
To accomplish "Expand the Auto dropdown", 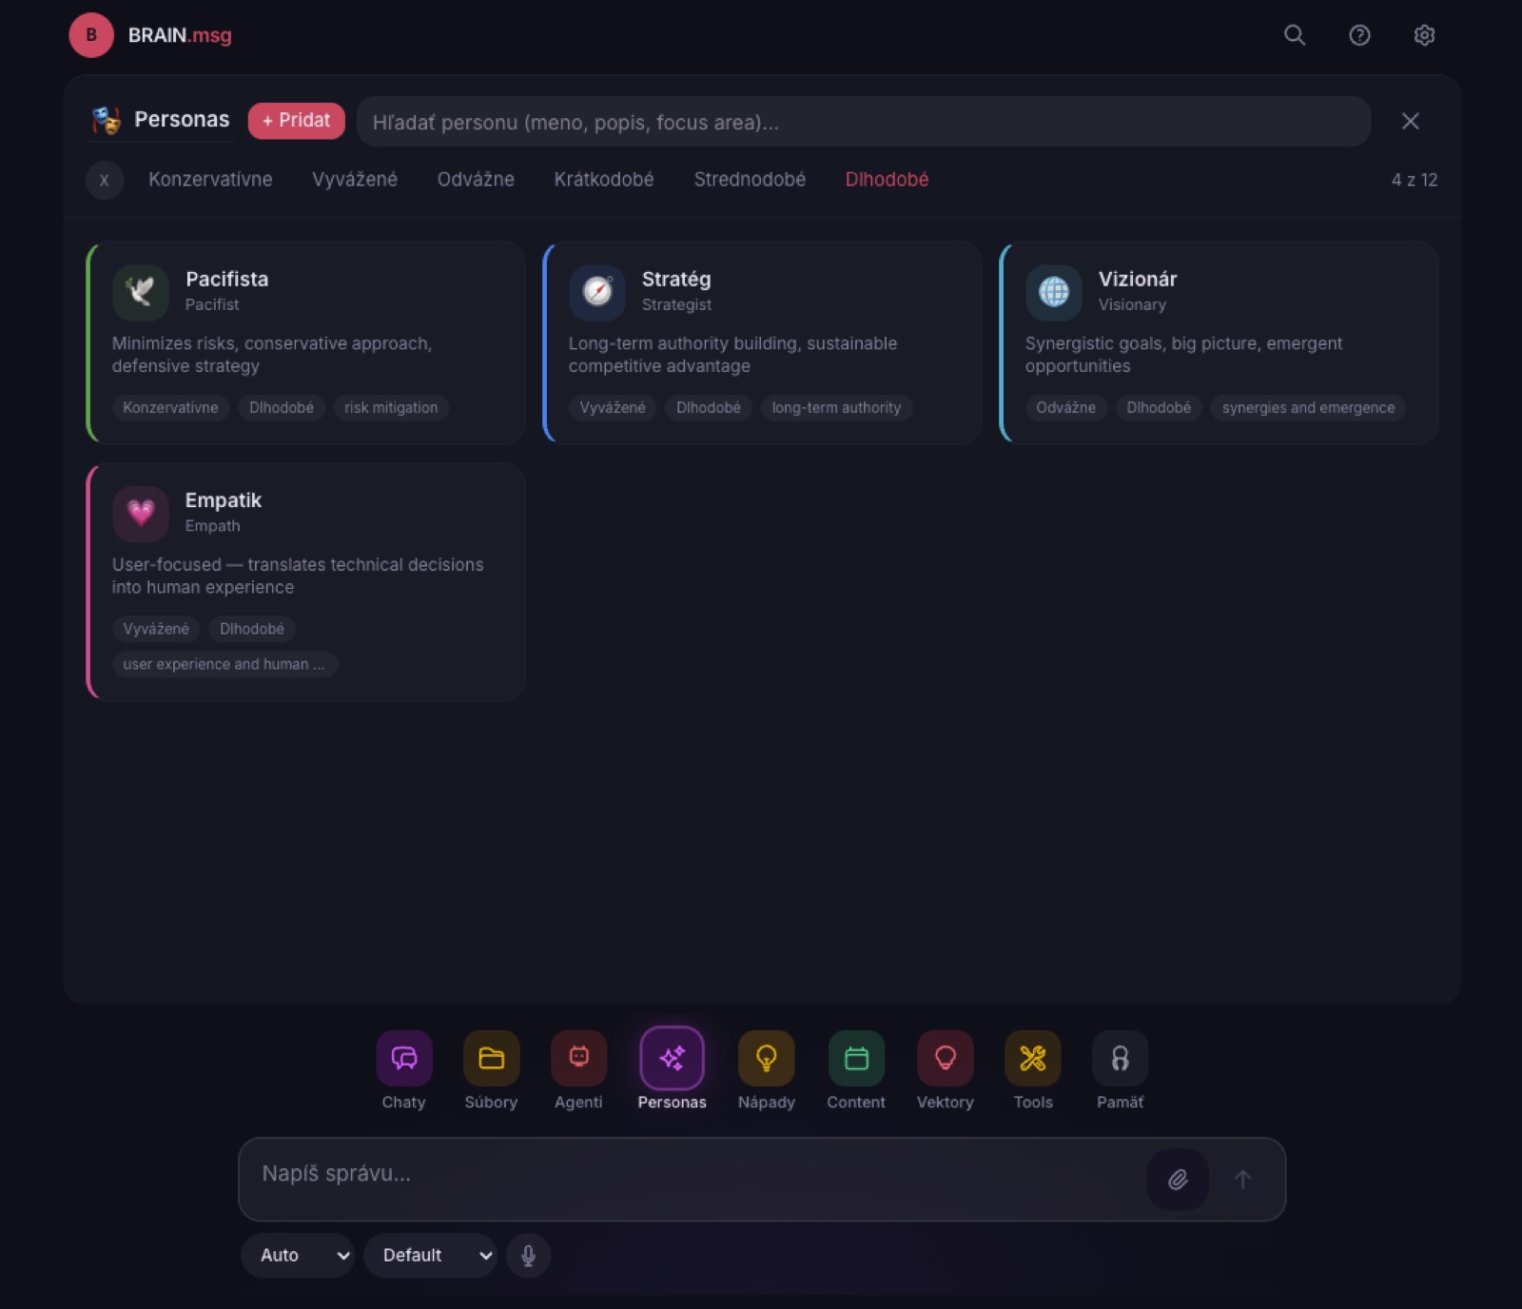I will (x=298, y=1256).
